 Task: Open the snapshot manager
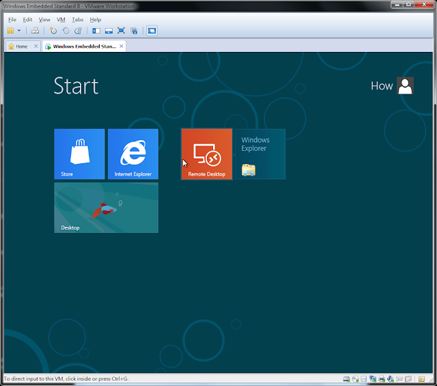click(x=79, y=31)
